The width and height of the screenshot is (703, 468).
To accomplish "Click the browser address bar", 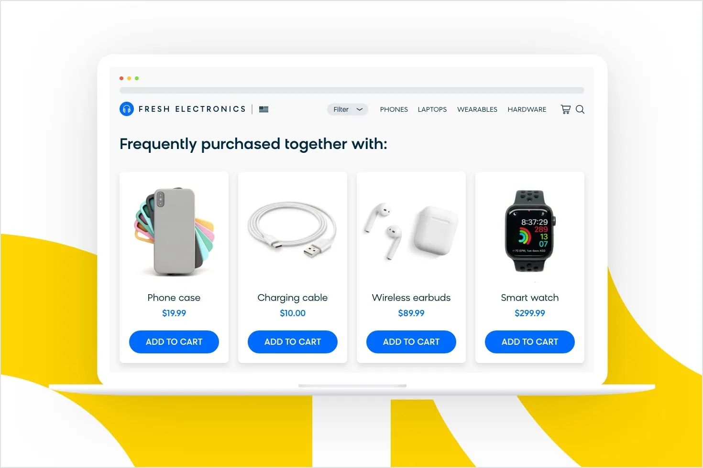I will tap(352, 90).
